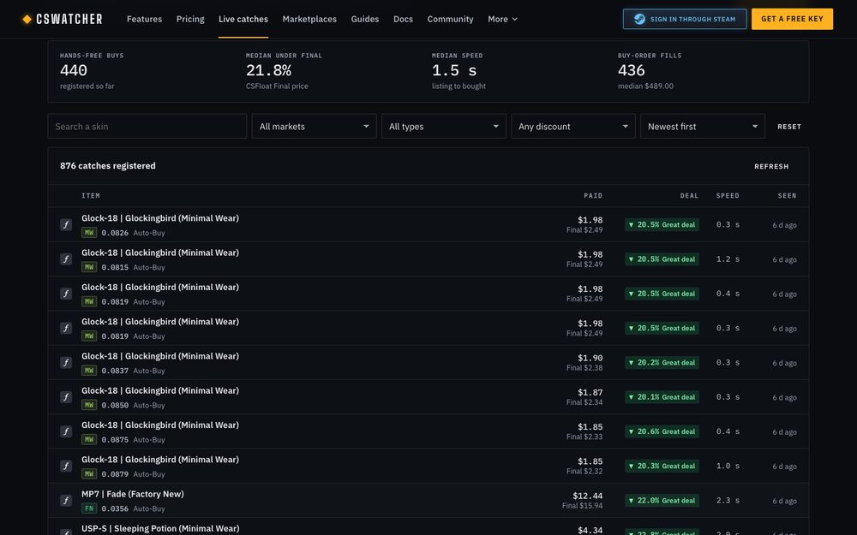
Task: Click the 20.1% Great deal badge
Action: click(x=662, y=397)
